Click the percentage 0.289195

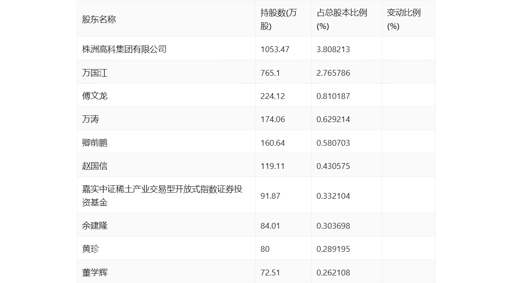pos(333,249)
